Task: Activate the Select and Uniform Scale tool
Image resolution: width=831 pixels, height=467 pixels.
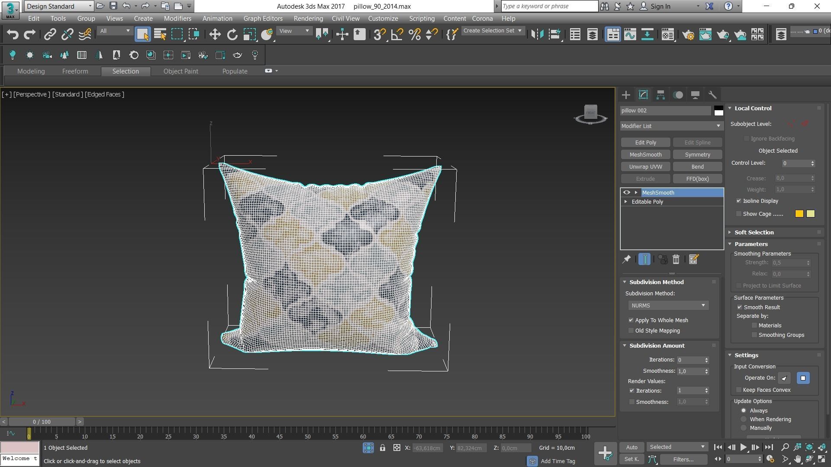Action: [250, 34]
